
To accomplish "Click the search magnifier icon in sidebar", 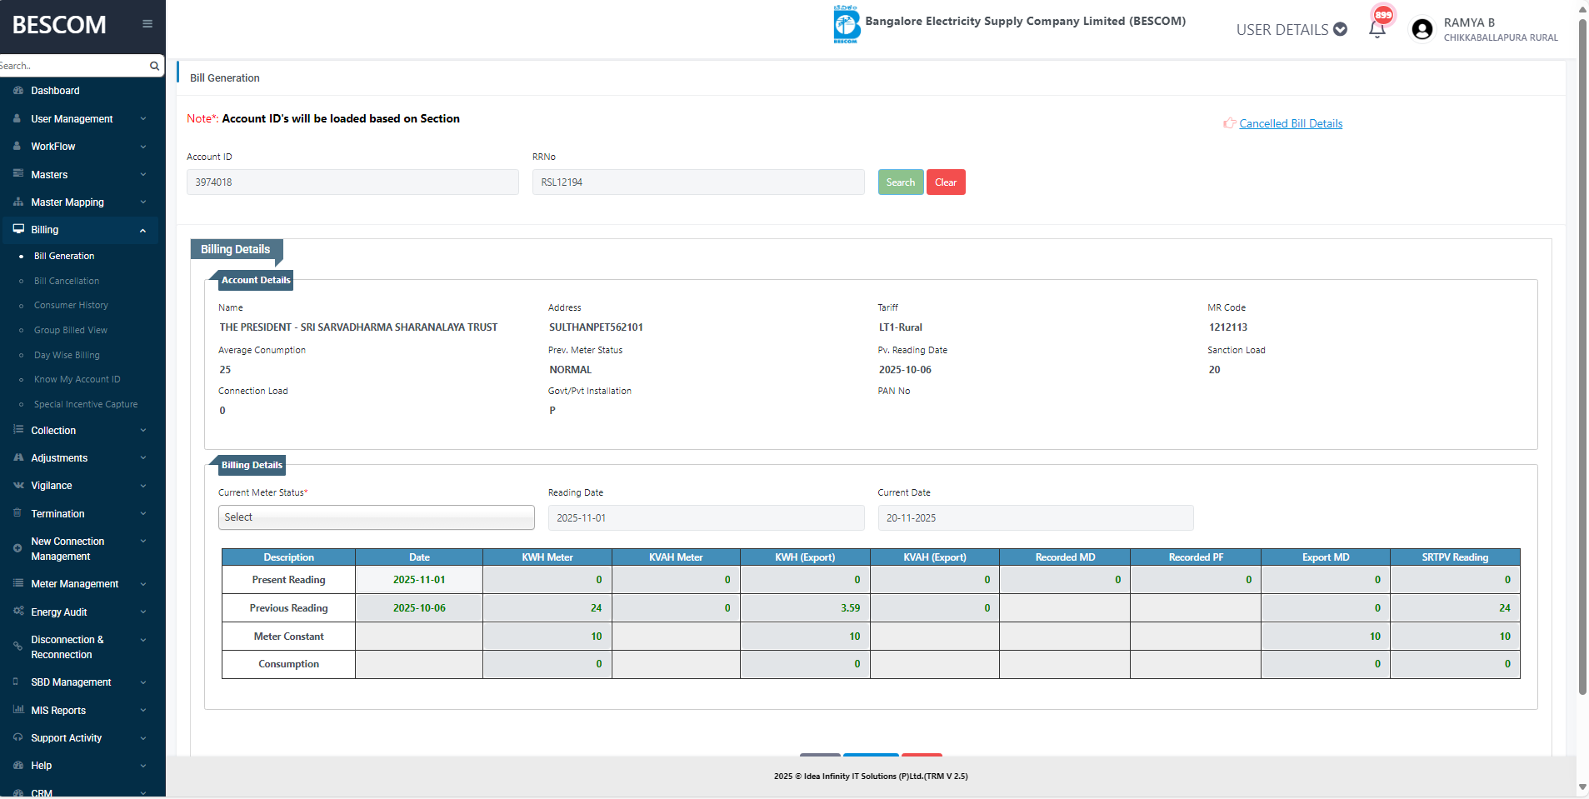I will click(x=154, y=66).
